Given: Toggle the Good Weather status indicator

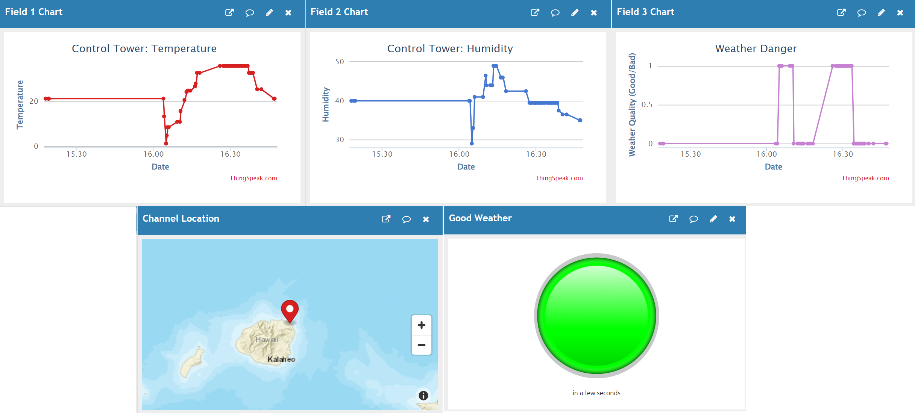Looking at the screenshot, I should pos(596,314).
